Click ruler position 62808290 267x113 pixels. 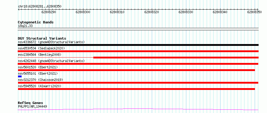(x=49, y=12)
